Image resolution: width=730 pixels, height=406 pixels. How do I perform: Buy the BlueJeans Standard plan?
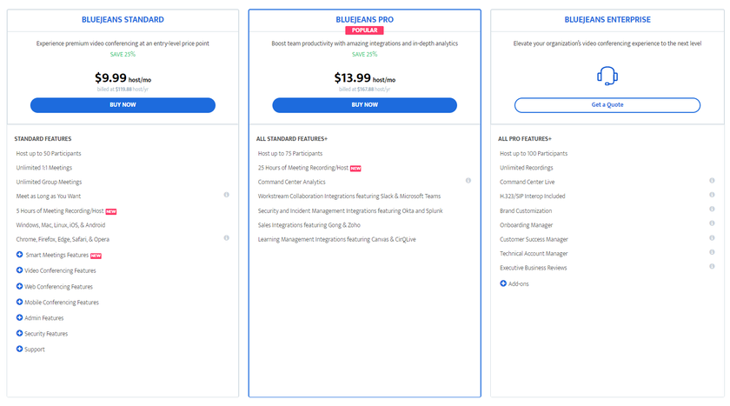(123, 105)
